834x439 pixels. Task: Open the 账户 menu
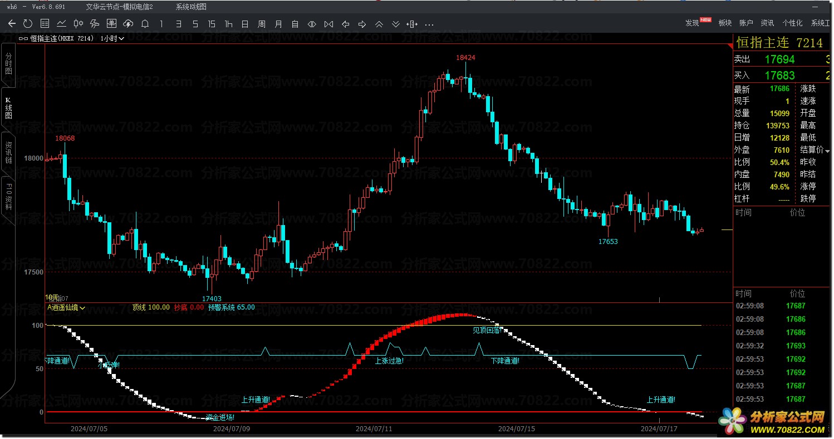(x=746, y=23)
